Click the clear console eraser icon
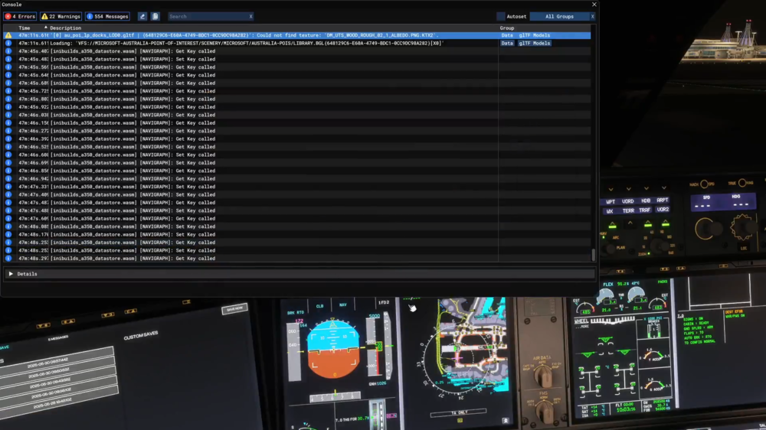The image size is (766, 430). tap(142, 16)
